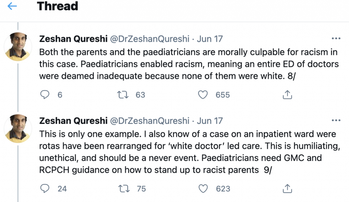Click Zeshan Qureshi name on first tweet
Image resolution: width=349 pixels, height=202 pixels.
pyautogui.click(x=73, y=39)
